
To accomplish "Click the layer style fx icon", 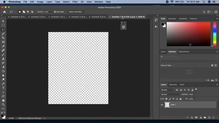I will tap(192, 118).
